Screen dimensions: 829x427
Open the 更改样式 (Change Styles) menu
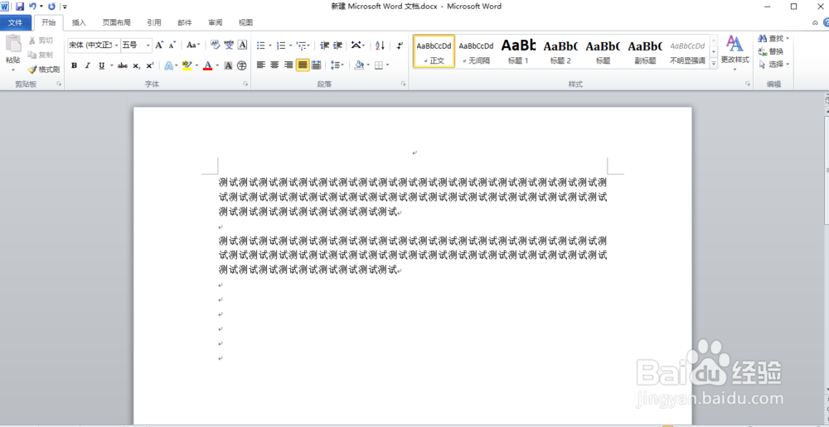[x=734, y=53]
